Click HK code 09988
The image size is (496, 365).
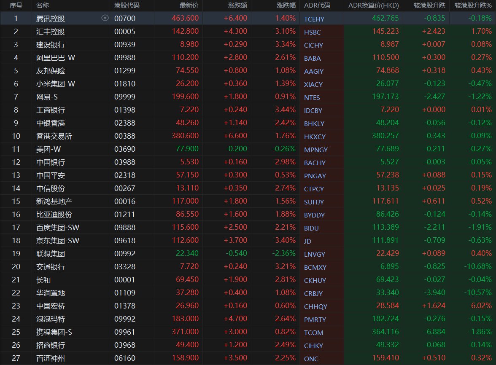125,57
